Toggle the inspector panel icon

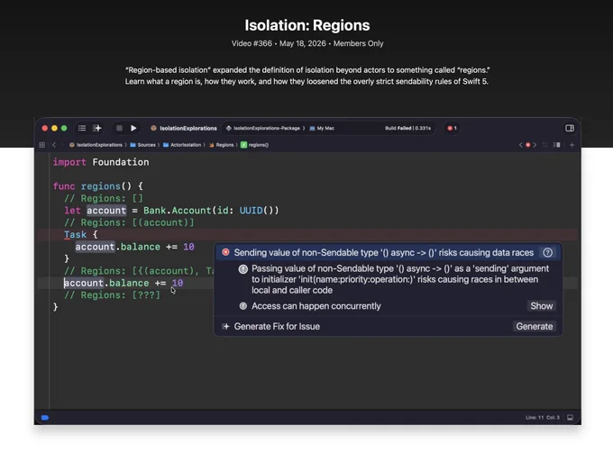[570, 128]
